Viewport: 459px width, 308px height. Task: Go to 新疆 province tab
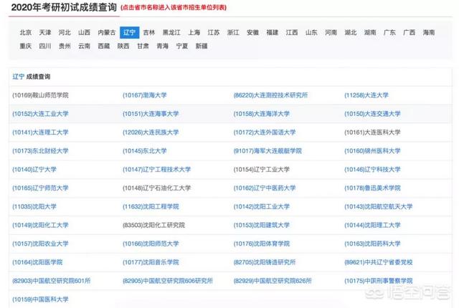202,46
